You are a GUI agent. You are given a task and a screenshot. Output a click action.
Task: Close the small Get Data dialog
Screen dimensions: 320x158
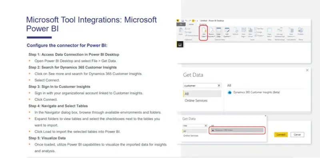point(265,116)
